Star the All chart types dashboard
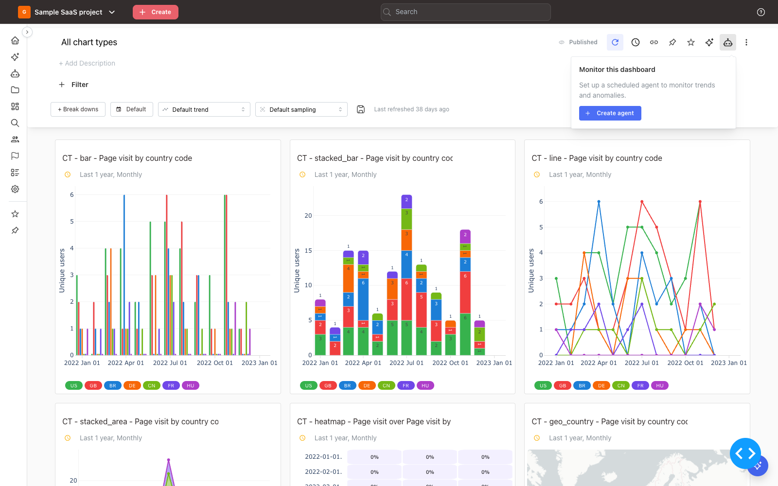Screen dimensions: 778x486 coord(691,42)
